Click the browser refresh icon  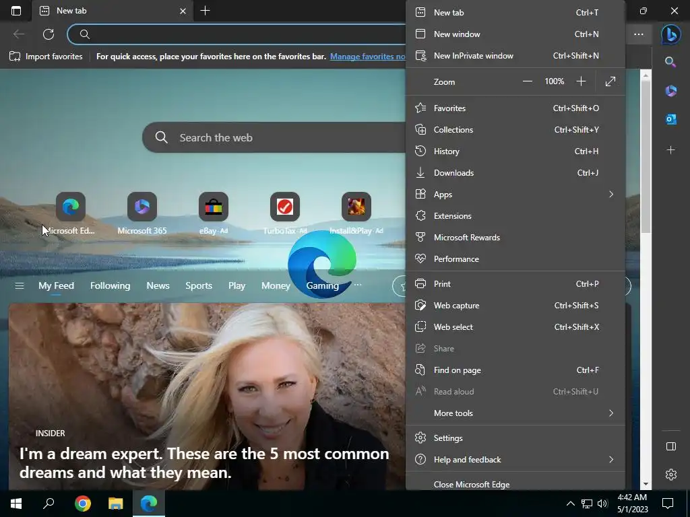[49, 34]
